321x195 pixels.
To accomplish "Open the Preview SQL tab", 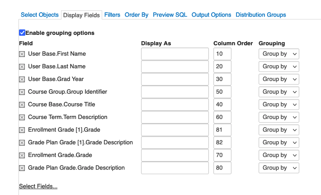I will tap(170, 15).
